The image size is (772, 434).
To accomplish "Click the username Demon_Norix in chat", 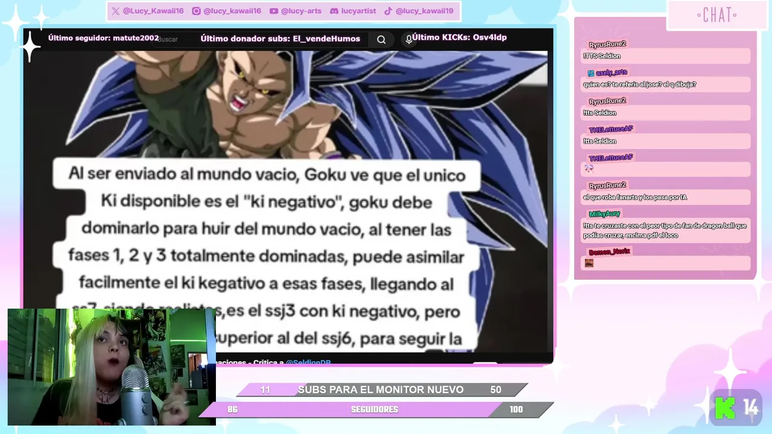I will tap(609, 251).
